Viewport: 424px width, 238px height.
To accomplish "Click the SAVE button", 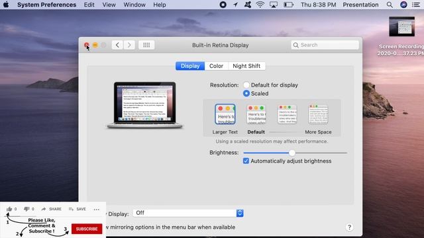I will [x=78, y=209].
